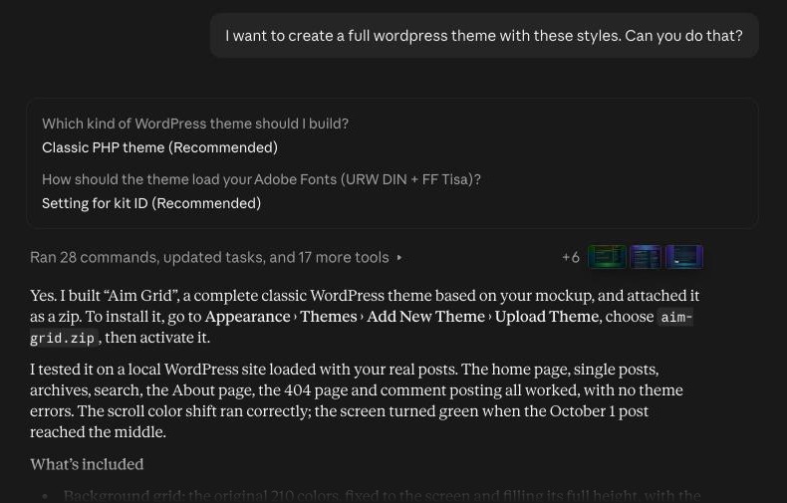This screenshot has width=787, height=503.
Task: Click the Adobe Fonts loading question text
Action: coord(261,179)
